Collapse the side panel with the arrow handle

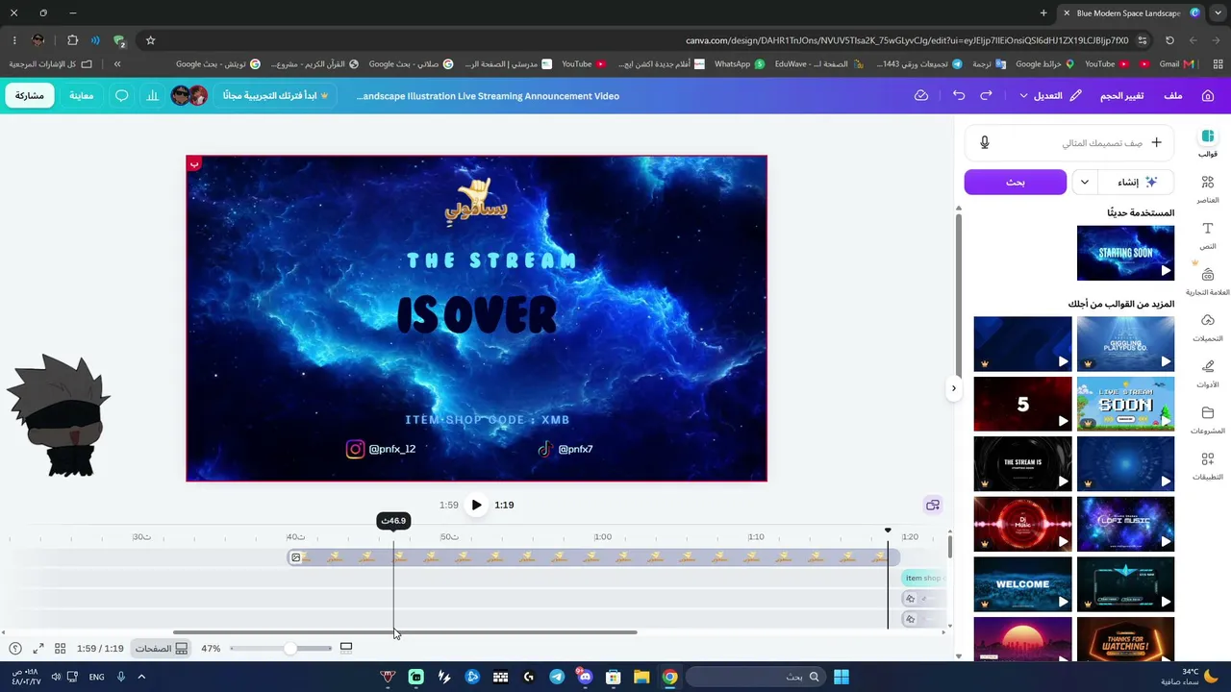(953, 388)
